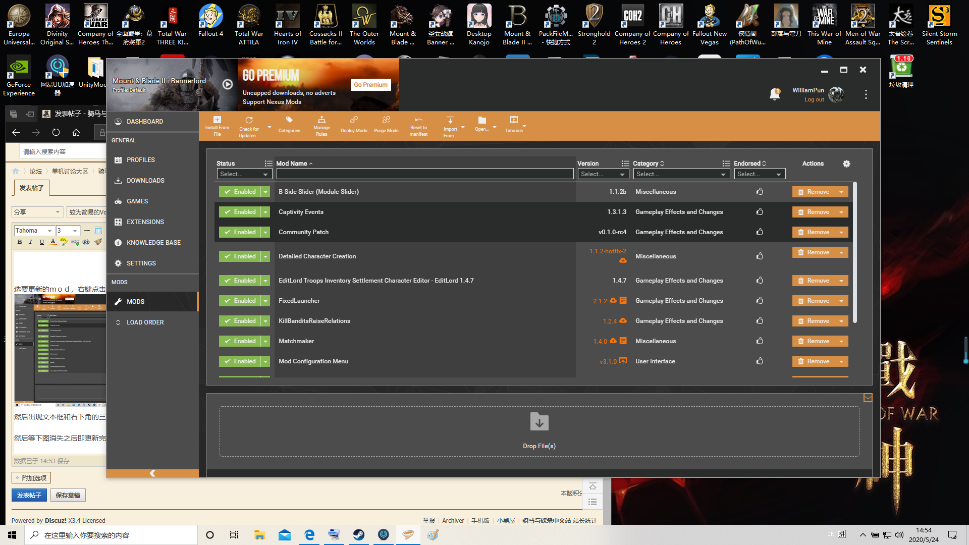
Task: Open Dashboard in sidebar
Action: point(152,122)
